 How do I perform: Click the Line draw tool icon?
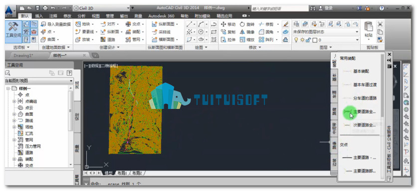[x=190, y=24]
